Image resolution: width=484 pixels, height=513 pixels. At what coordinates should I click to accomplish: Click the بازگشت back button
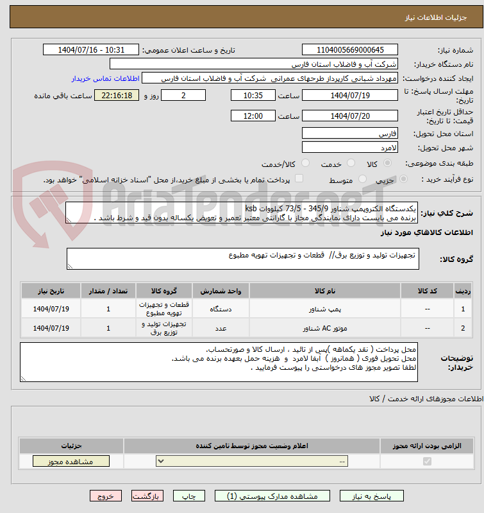tap(147, 496)
